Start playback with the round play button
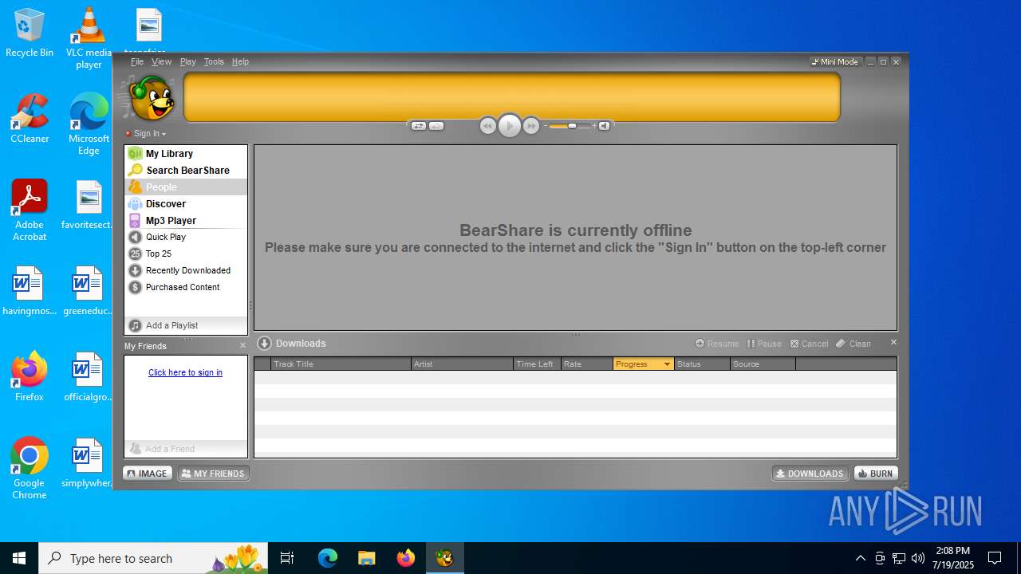Viewport: 1021px width, 574px height. pos(510,126)
